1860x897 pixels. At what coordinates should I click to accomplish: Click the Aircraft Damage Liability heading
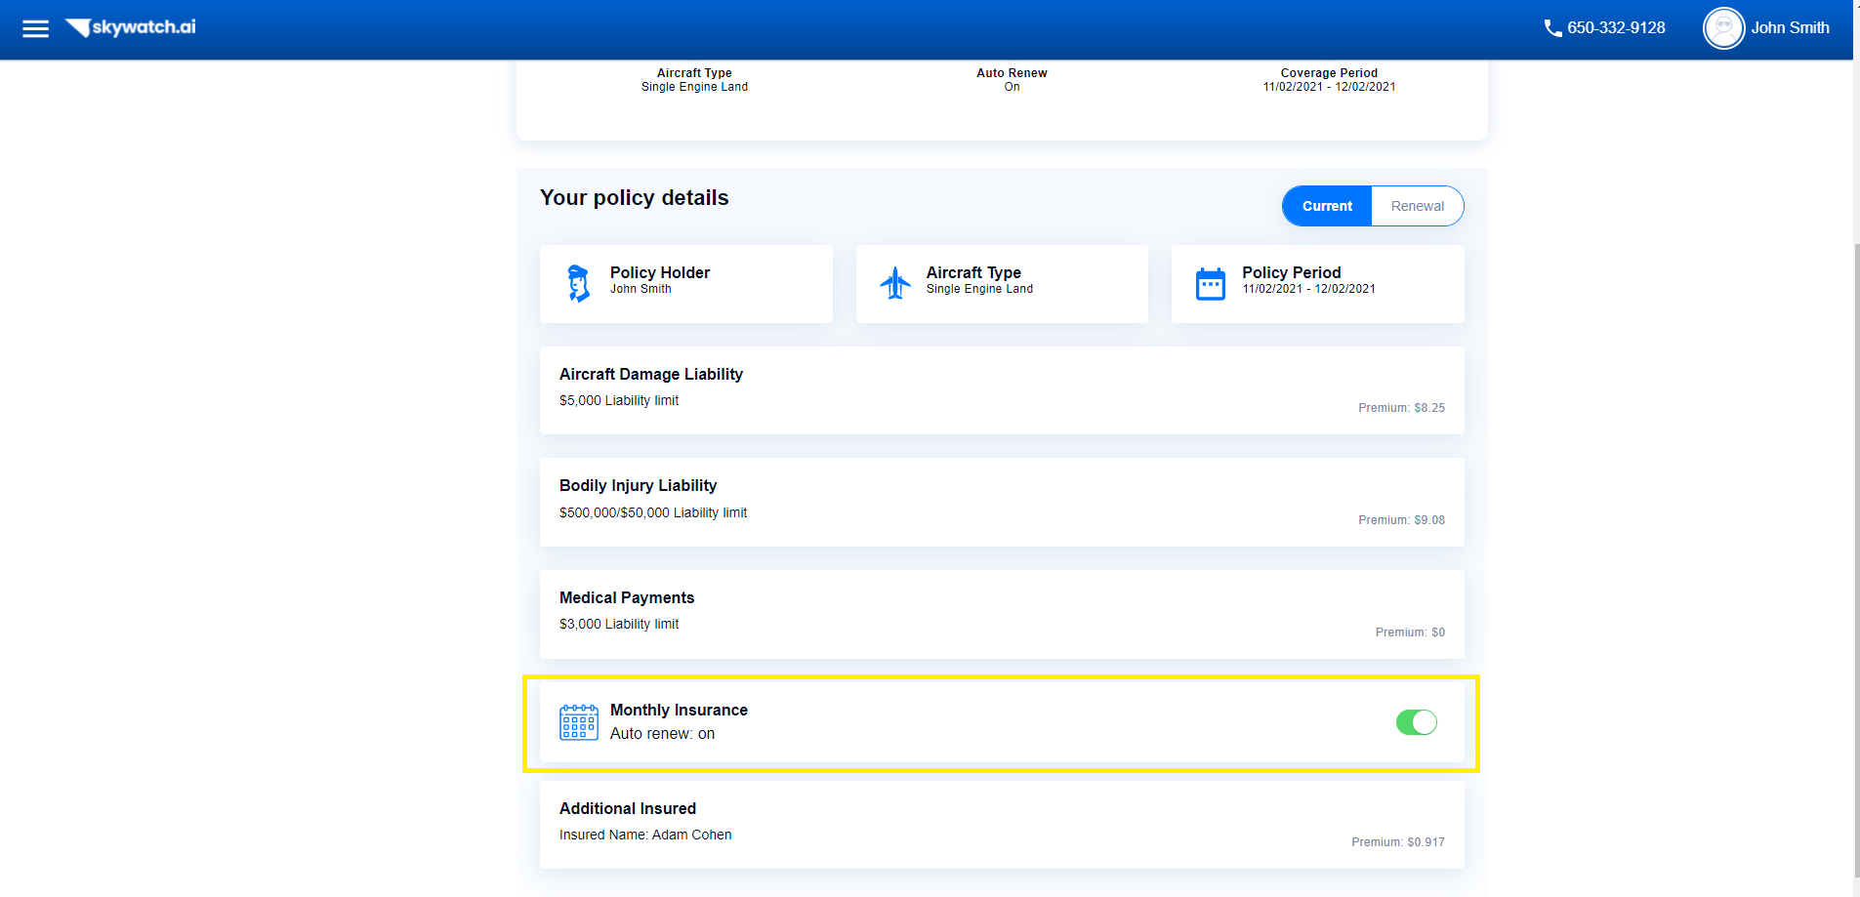point(651,374)
